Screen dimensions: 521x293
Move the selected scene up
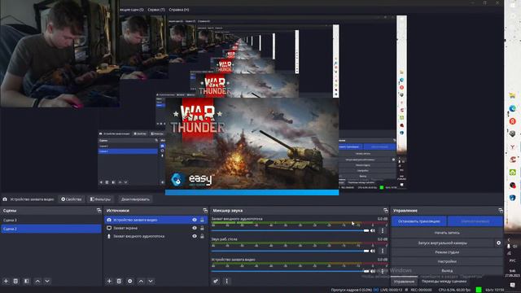coord(37,281)
